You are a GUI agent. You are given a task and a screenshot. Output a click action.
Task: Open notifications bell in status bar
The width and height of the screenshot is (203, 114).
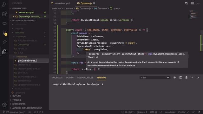(x=199, y=112)
